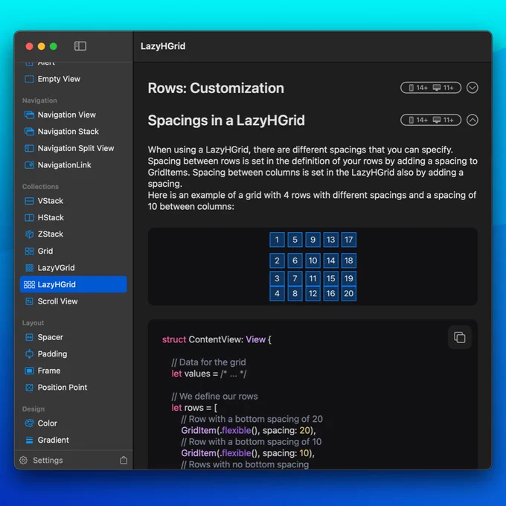The height and width of the screenshot is (506, 506).
Task: Select LazyVGrid in the sidebar
Action: [74, 268]
